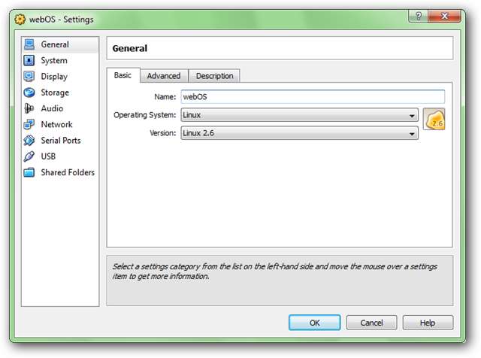Screen dimensions: 481x358
Task: Open the question mark help title button
Action: [418, 16]
